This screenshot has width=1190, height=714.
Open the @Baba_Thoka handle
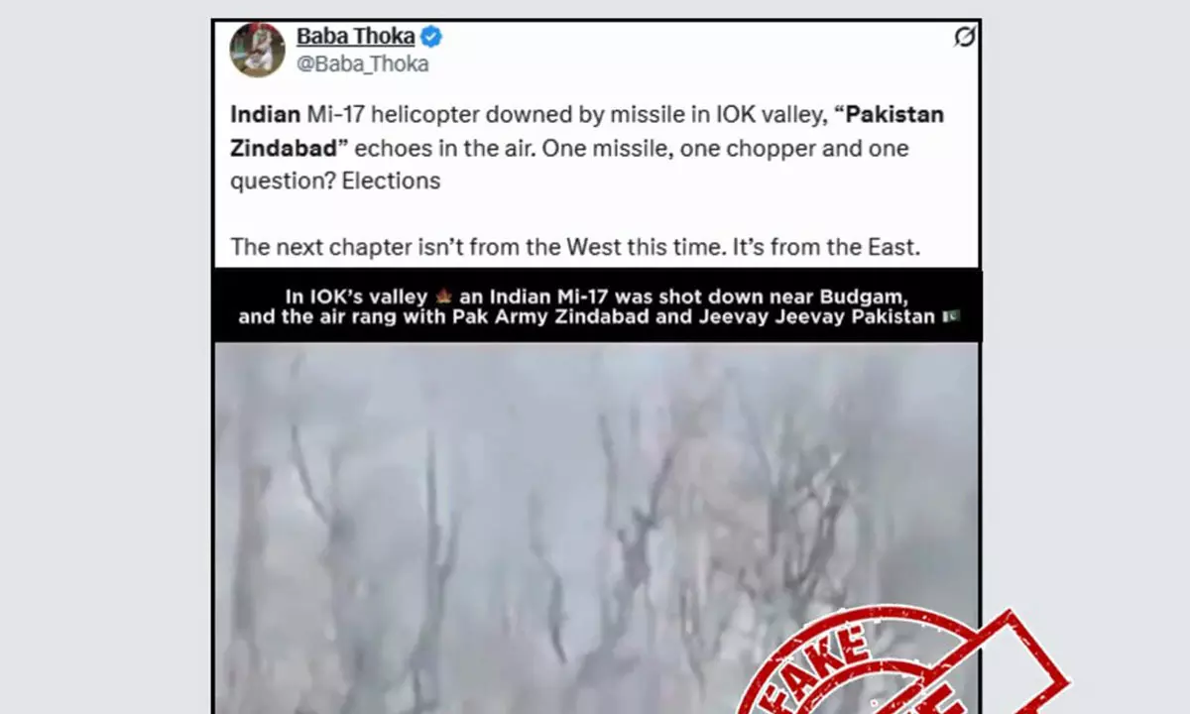pyautogui.click(x=363, y=64)
